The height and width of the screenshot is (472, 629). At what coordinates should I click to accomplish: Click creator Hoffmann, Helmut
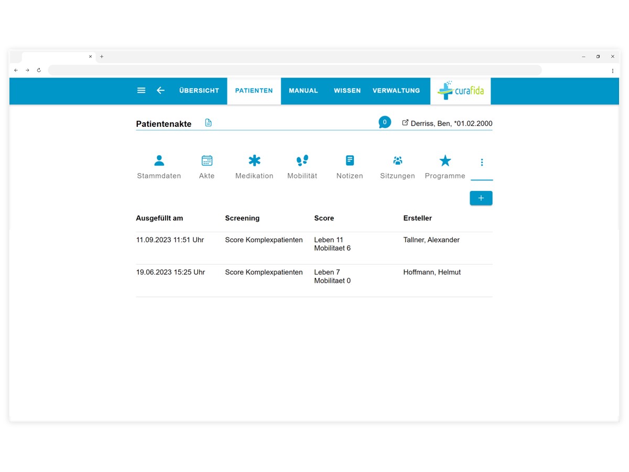432,273
